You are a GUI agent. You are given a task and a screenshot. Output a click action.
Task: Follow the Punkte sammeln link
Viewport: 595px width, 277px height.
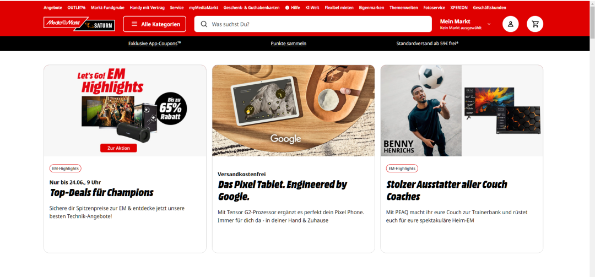pos(288,44)
